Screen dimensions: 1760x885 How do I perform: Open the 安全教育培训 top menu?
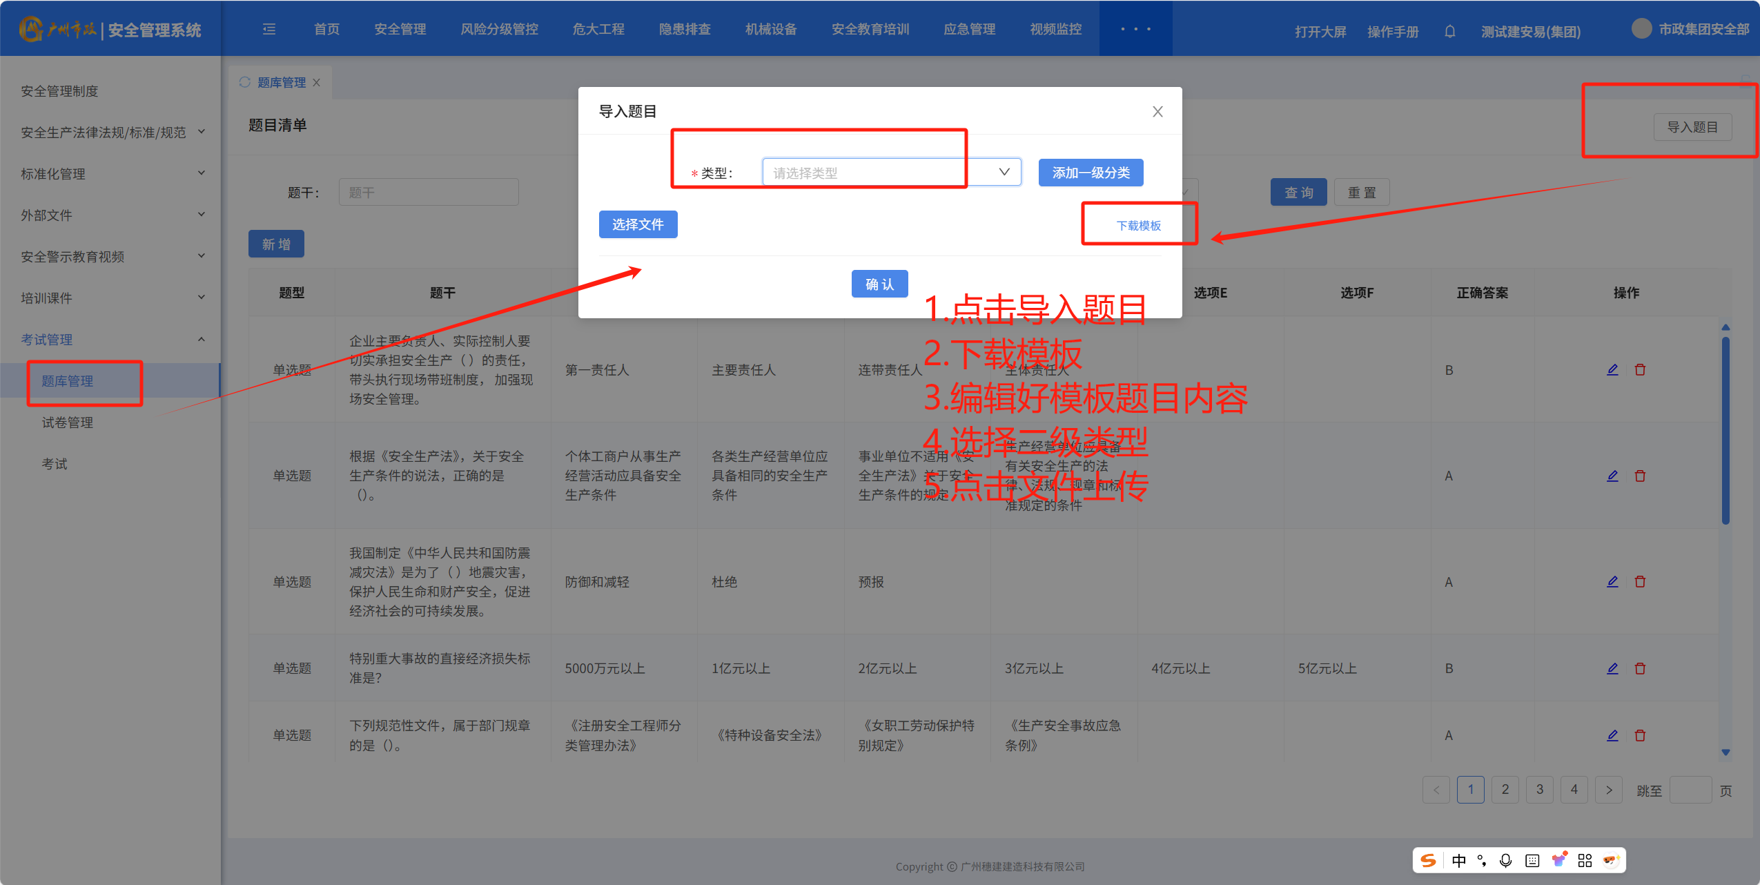(x=870, y=29)
